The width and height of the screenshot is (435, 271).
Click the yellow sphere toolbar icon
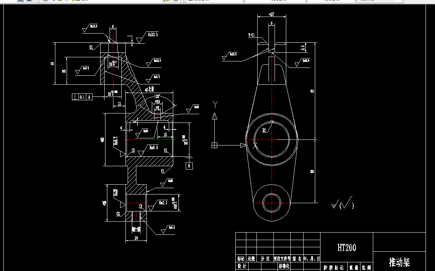coord(60,1)
